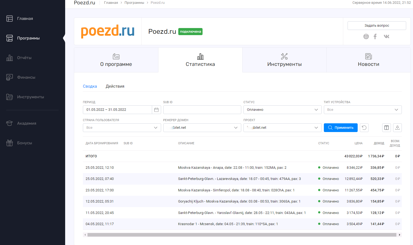This screenshot has height=245, width=413.
Task: Focus the Sub ID input field
Action: pyautogui.click(x=202, y=110)
